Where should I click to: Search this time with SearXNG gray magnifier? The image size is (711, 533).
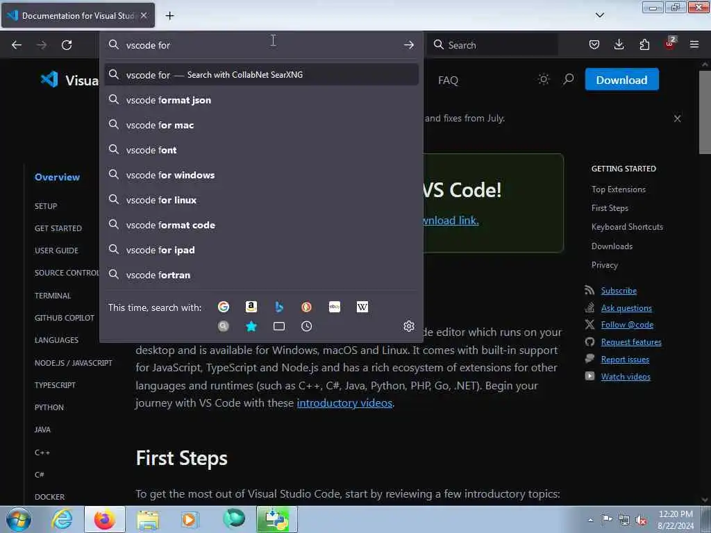224,326
